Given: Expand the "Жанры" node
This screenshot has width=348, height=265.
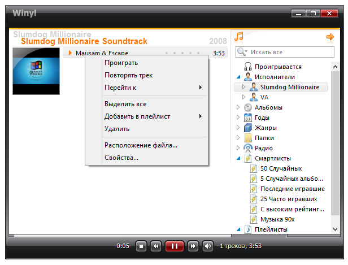Looking at the screenshot, I should point(238,127).
